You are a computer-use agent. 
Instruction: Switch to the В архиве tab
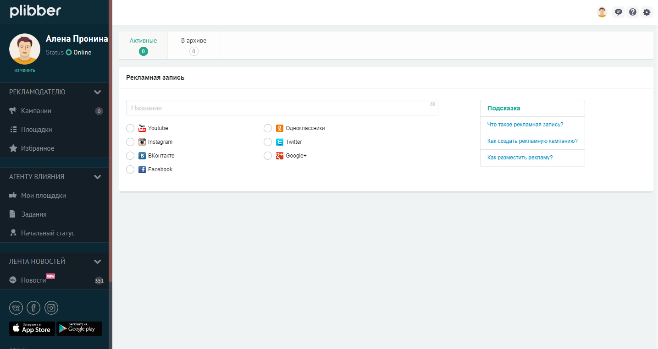(x=194, y=45)
